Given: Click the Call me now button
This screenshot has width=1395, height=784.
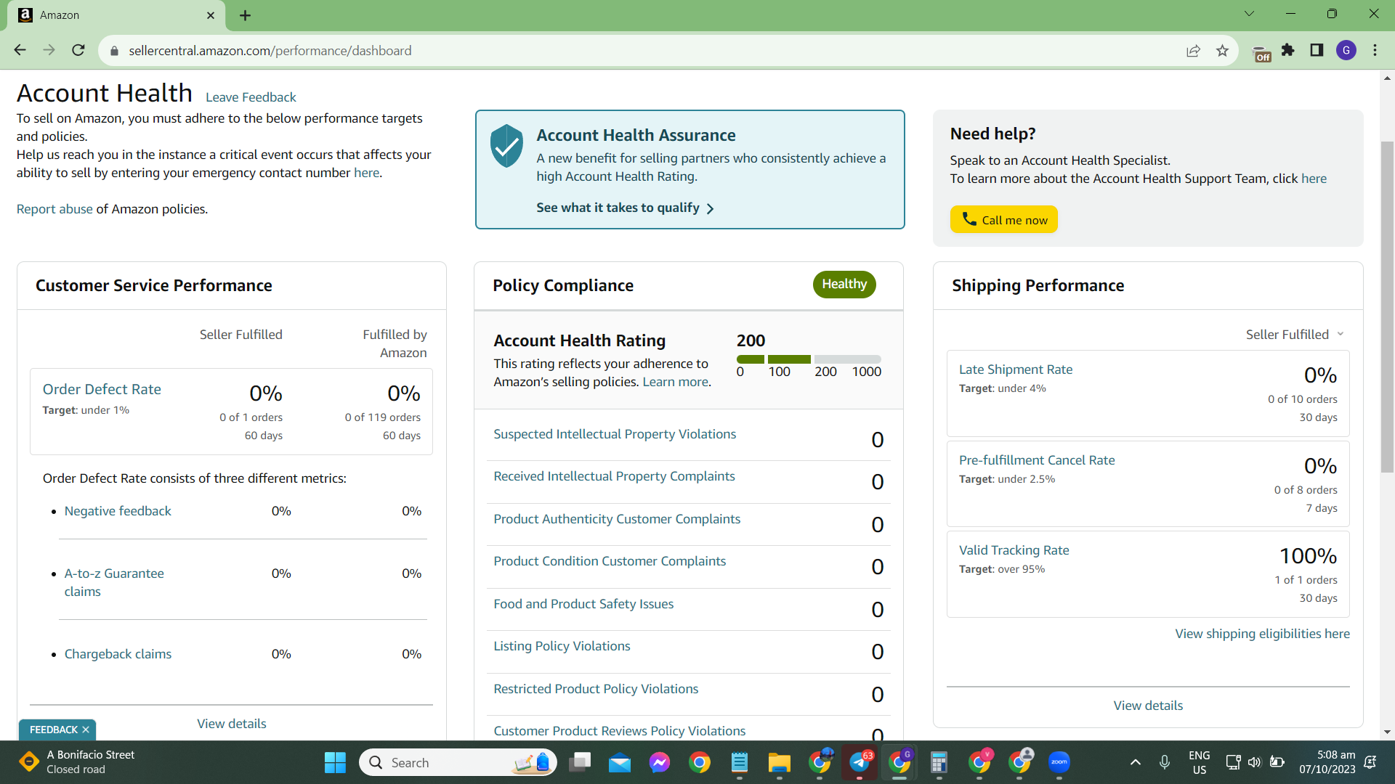Looking at the screenshot, I should coord(1003,219).
